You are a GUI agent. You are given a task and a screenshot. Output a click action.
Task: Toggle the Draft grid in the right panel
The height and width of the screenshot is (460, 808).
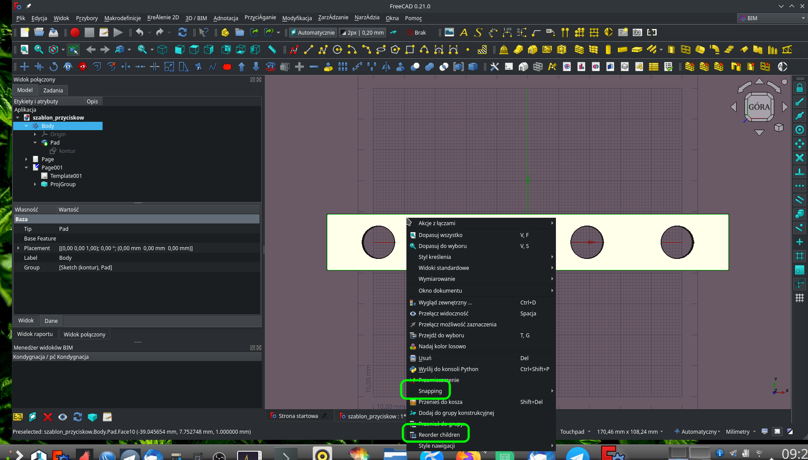coord(800,298)
